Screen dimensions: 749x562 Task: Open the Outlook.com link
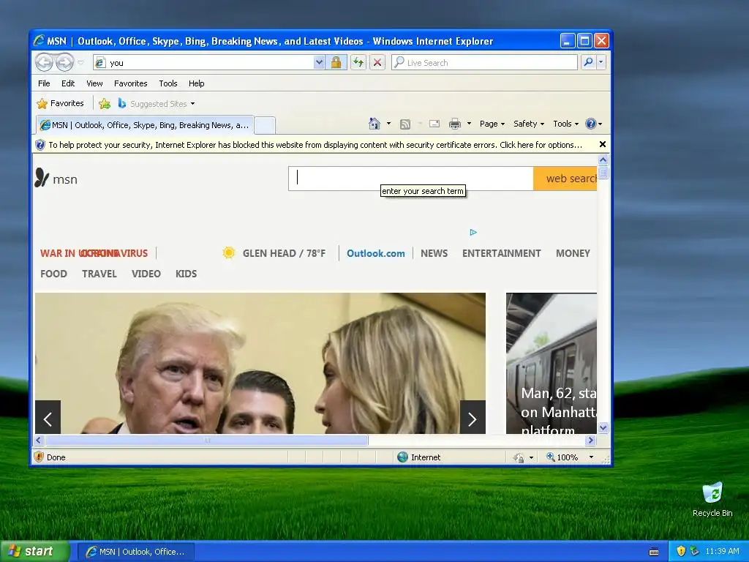[x=375, y=253]
